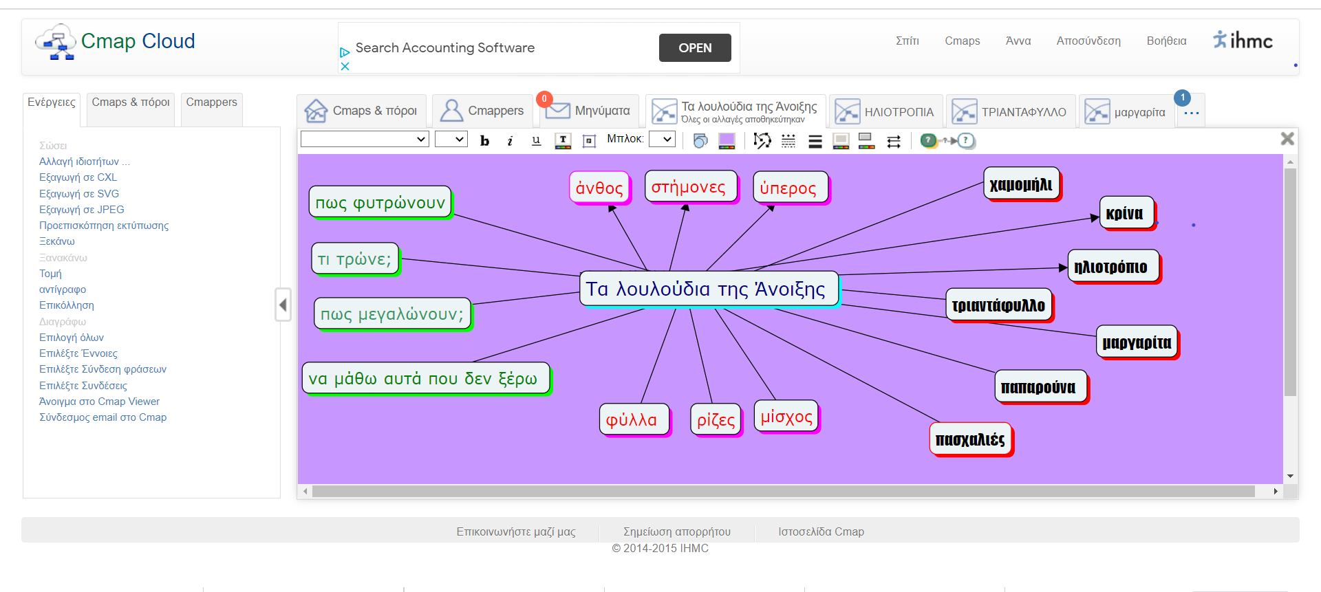Open the Μπλοκ dropdown

(x=663, y=139)
